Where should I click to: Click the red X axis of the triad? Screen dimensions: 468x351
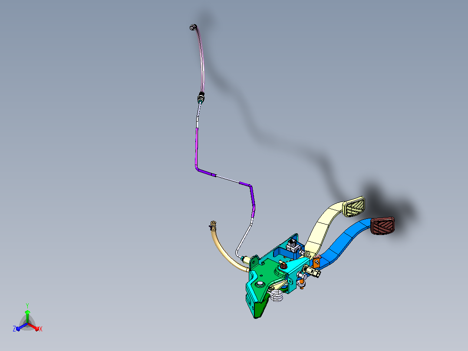[x=34, y=327]
